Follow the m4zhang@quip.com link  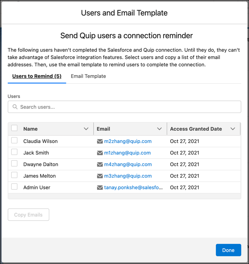point(128,164)
